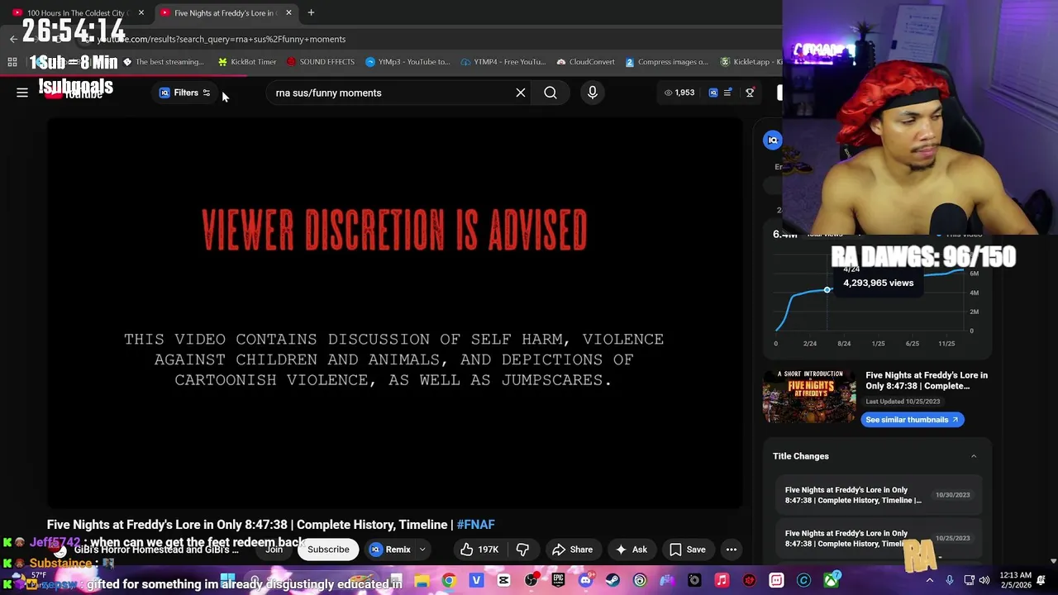The image size is (1058, 595).
Task: Open the CloudConvert bookmark
Action: coord(586,62)
